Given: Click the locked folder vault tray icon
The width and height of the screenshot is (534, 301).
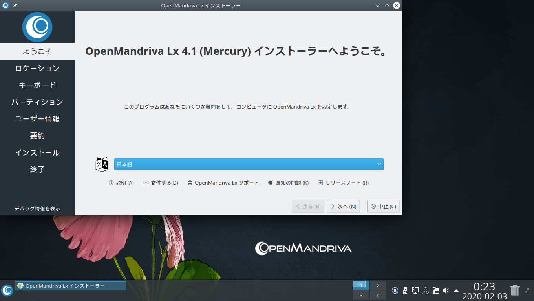Looking at the screenshot, I should (435, 290).
